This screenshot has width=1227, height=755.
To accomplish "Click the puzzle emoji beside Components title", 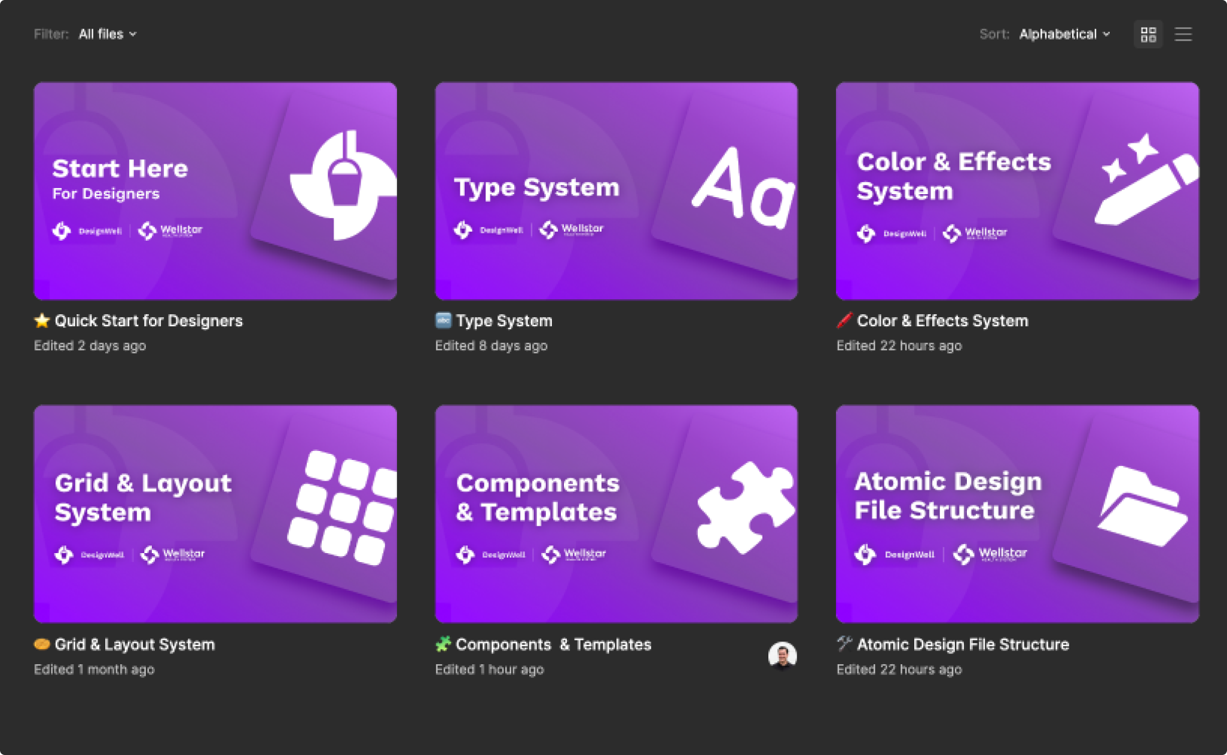I will (443, 644).
